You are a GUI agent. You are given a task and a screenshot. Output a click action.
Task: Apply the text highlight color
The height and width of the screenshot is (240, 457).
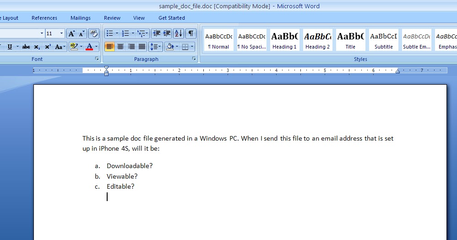pos(74,47)
